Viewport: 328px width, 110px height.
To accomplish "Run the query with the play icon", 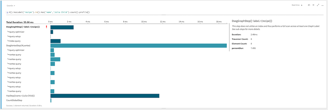I will coord(302,5).
